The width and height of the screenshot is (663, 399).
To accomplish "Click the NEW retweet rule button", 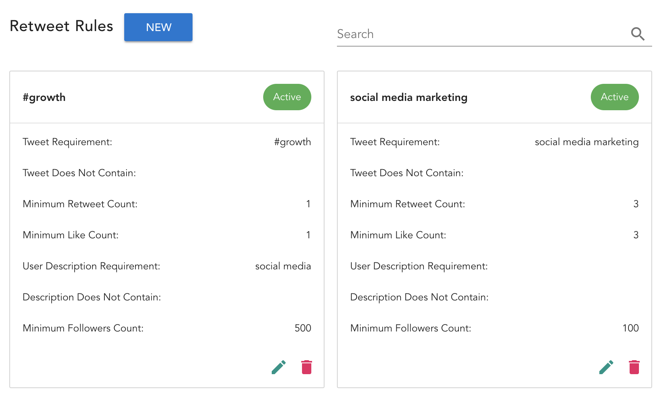I will 158,27.
